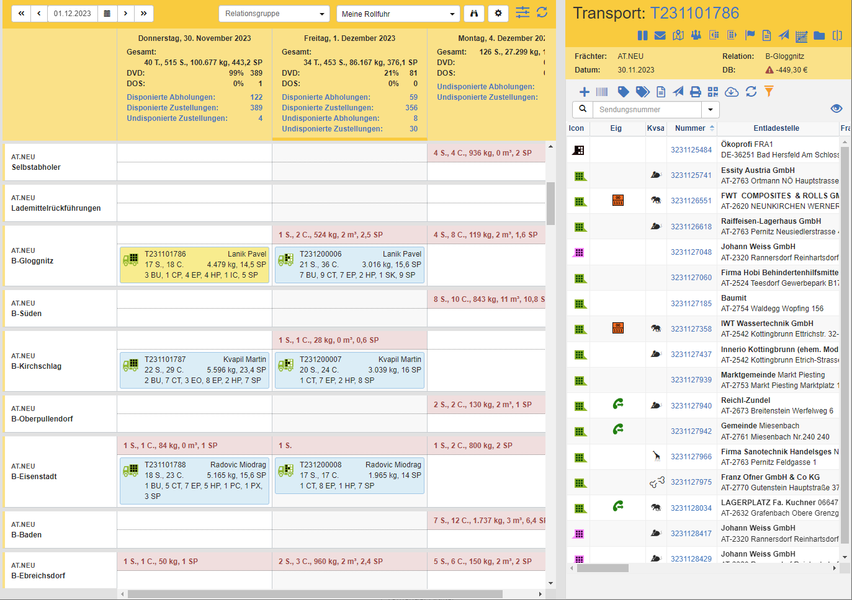This screenshot has width=852, height=600.
Task: Click the binoculars search button
Action: click(474, 13)
